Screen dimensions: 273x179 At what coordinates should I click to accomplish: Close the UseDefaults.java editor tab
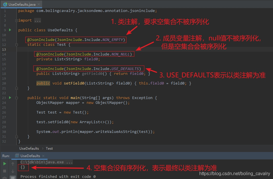[x=39, y=4]
